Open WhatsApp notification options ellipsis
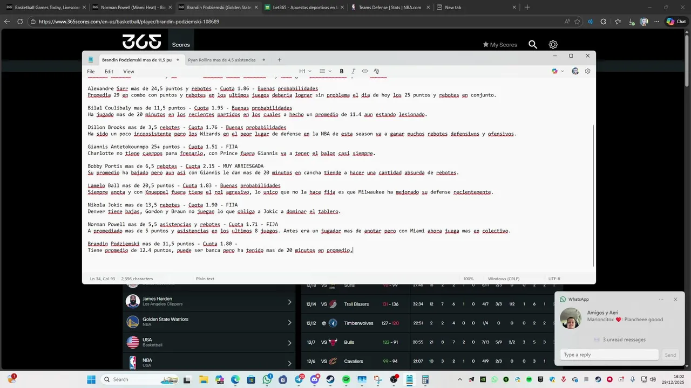 [x=661, y=299]
